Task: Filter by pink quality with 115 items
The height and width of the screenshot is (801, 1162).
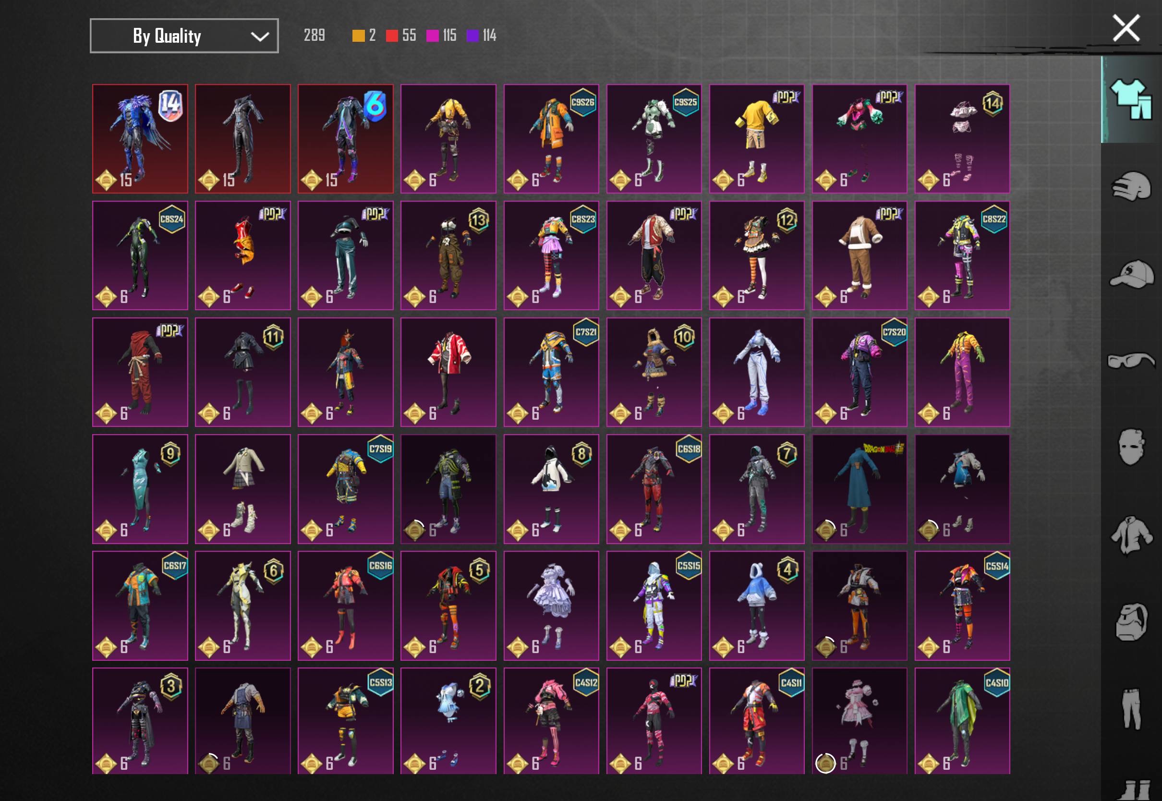Action: coord(432,36)
